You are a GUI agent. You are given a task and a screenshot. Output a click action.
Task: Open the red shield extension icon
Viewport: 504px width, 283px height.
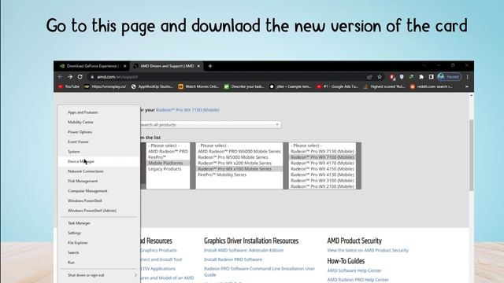click(x=392, y=77)
